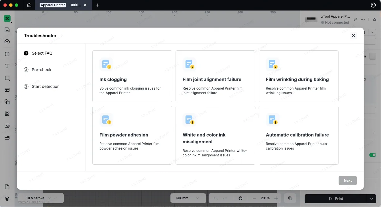Open the AI image tool
This screenshot has width=381, height=207.
click(x=7, y=126)
